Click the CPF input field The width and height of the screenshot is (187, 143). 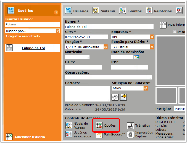86,37
